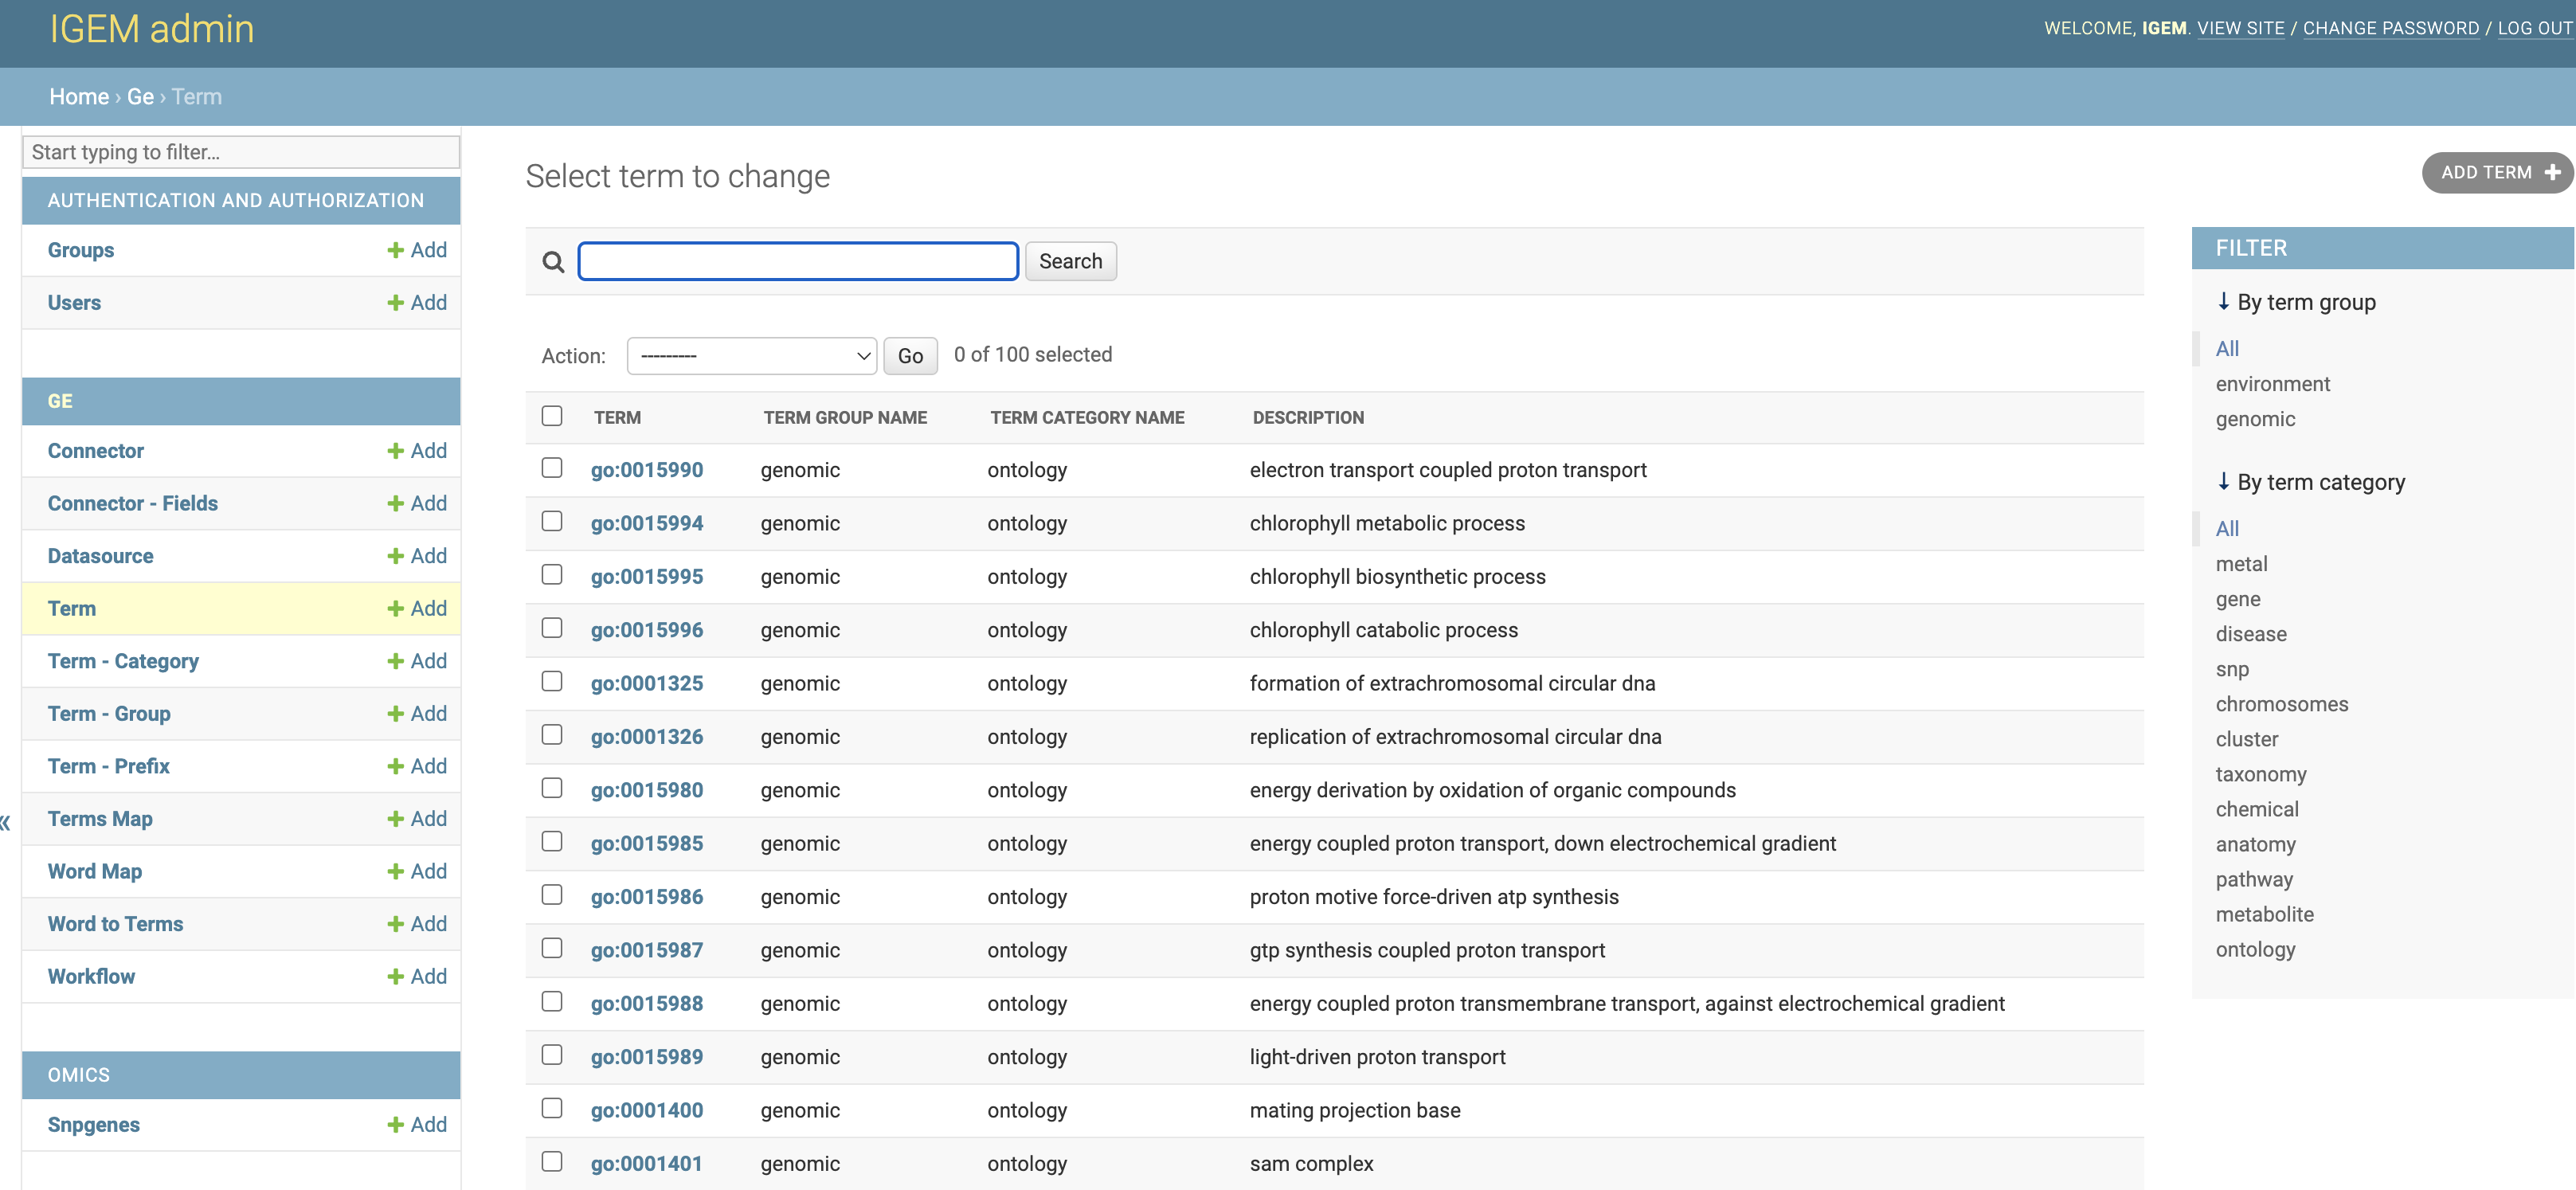2576x1190 pixels.
Task: Check the box for go:0015990
Action: 552,468
